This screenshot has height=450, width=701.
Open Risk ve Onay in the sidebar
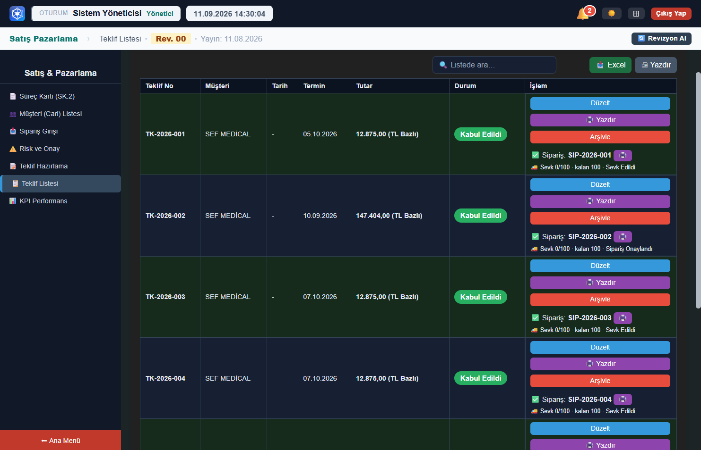61,149
